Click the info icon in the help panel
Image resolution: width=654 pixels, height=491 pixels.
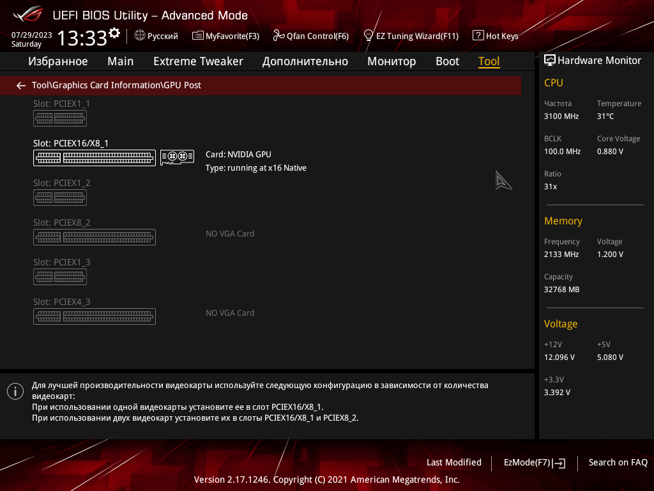pyautogui.click(x=15, y=391)
